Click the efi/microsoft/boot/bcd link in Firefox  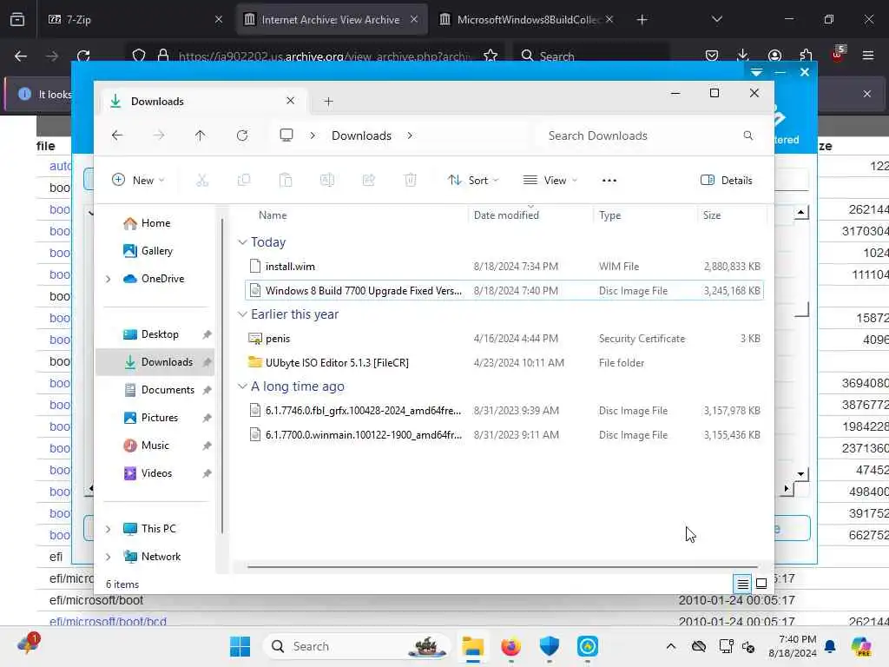(x=108, y=621)
